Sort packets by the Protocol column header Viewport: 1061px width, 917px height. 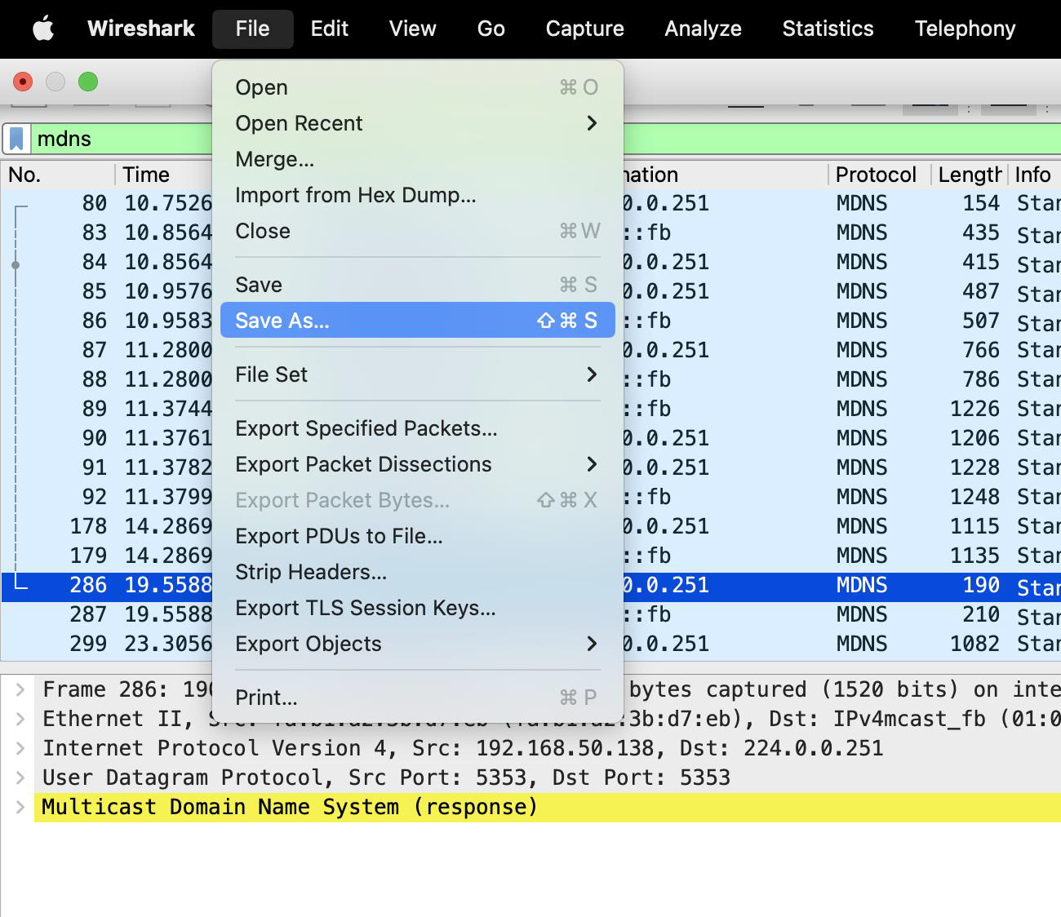876,175
